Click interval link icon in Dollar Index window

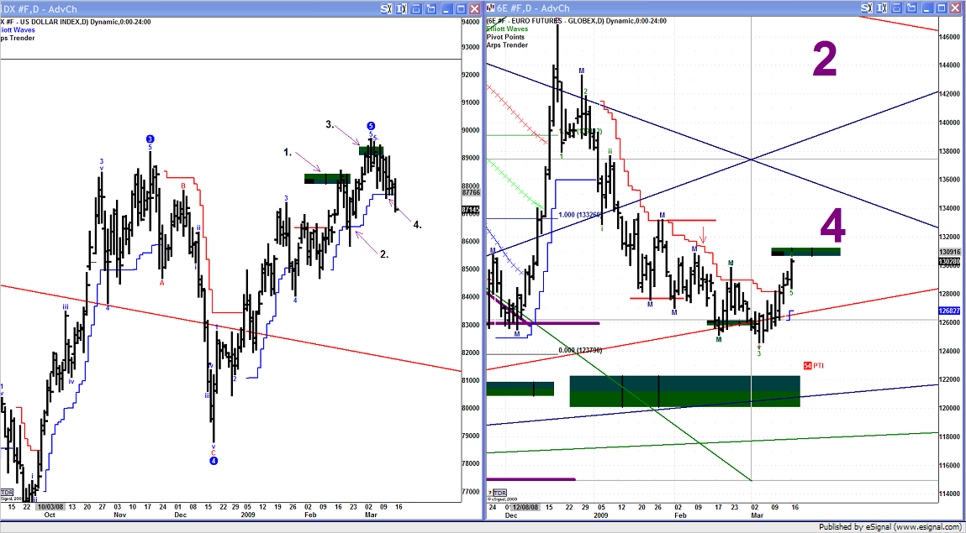click(x=402, y=8)
